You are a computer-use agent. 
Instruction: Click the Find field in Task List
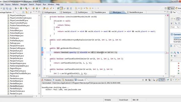(x=175, y=27)
